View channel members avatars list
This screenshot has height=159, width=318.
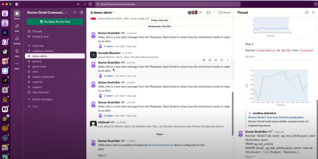coord(195,12)
